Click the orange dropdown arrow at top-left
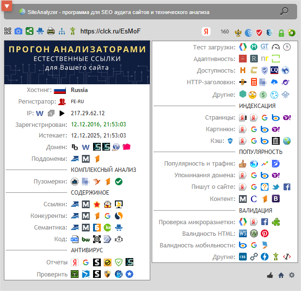301x291 pixels. 7,6
